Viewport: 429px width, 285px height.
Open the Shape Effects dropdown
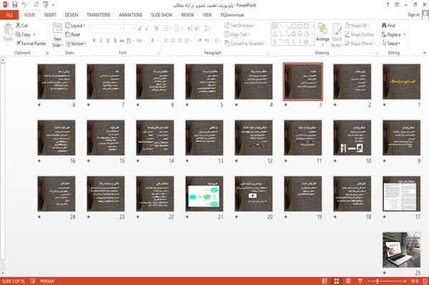(360, 44)
